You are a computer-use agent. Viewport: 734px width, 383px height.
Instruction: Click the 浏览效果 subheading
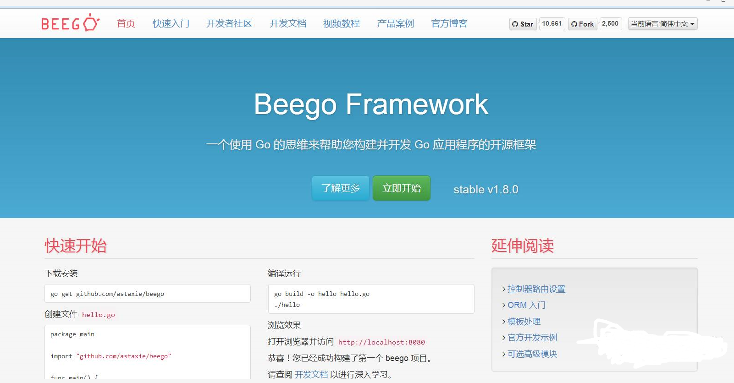[284, 325]
